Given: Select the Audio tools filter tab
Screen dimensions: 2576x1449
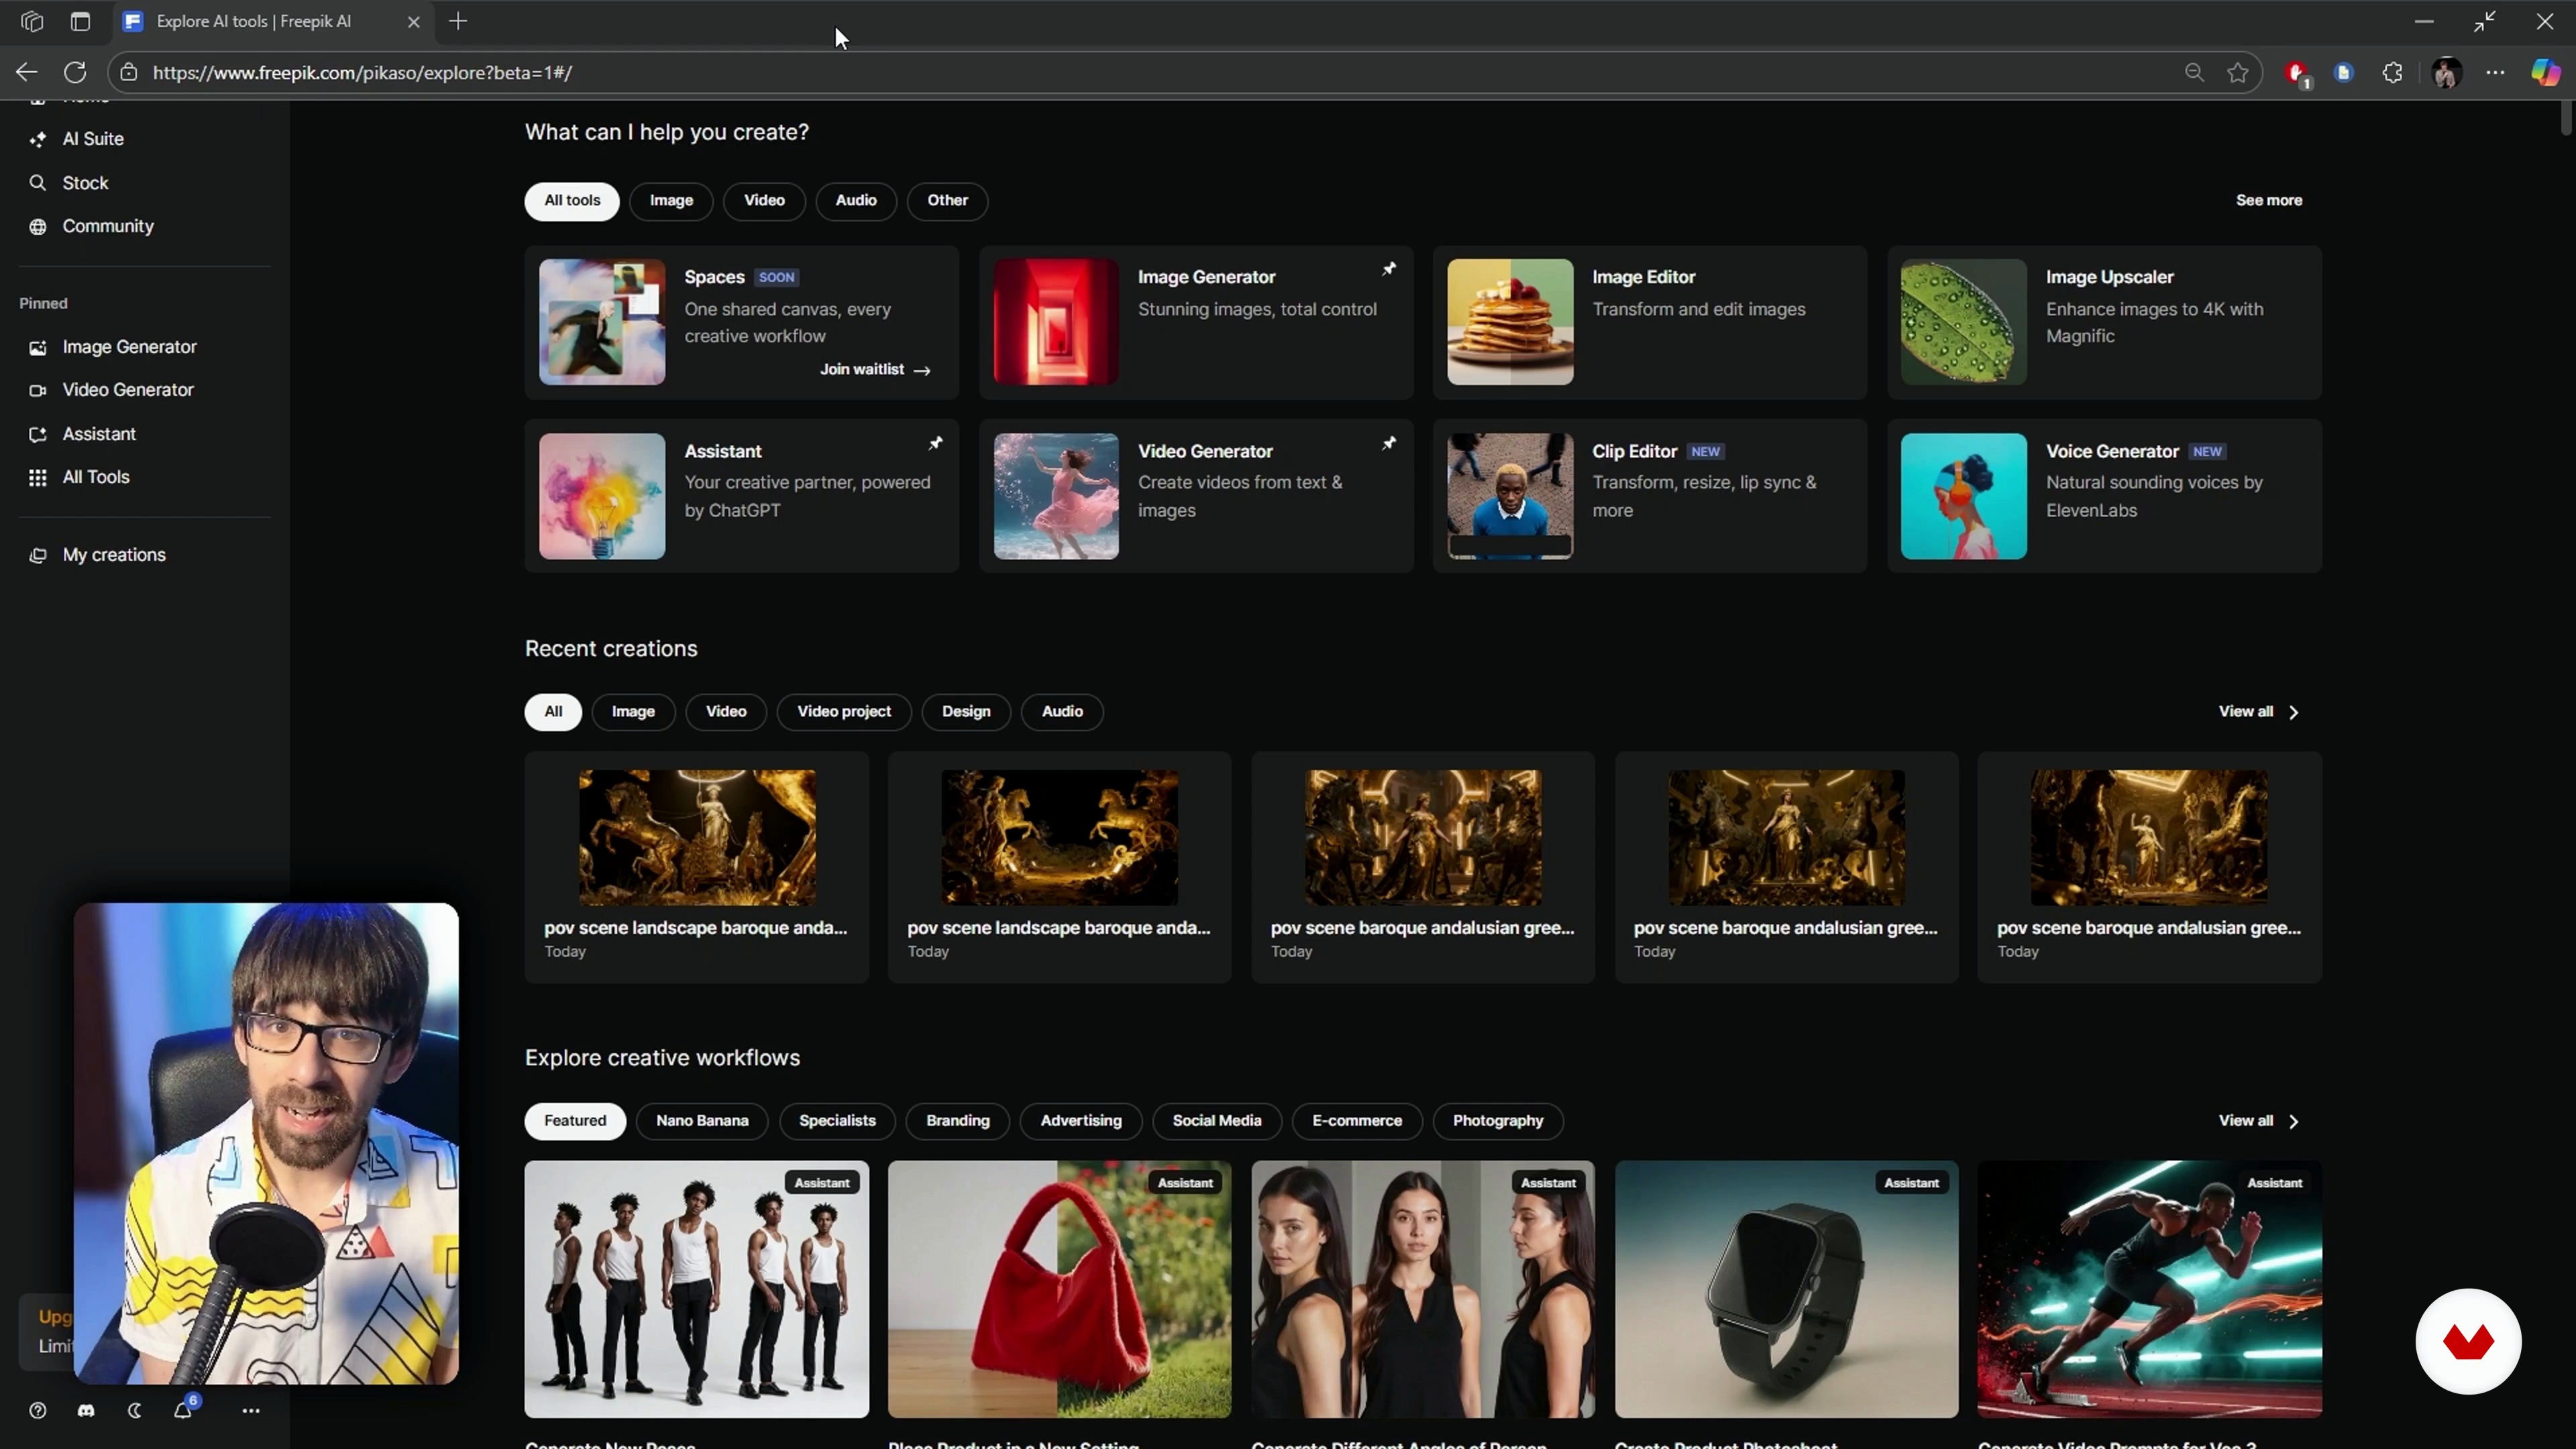Looking at the screenshot, I should 855,200.
